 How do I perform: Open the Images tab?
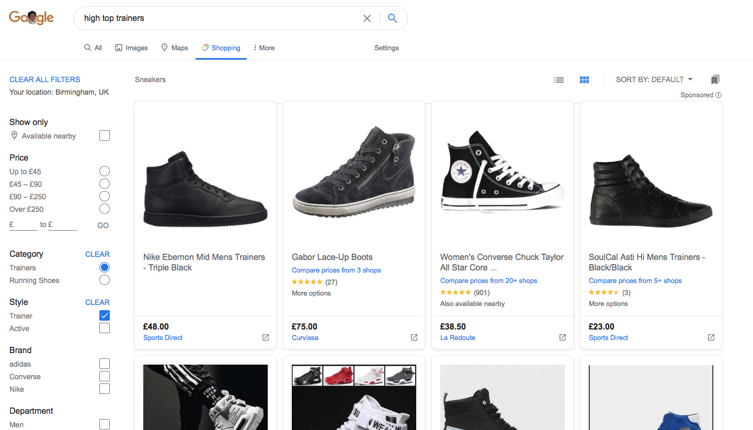(x=131, y=48)
